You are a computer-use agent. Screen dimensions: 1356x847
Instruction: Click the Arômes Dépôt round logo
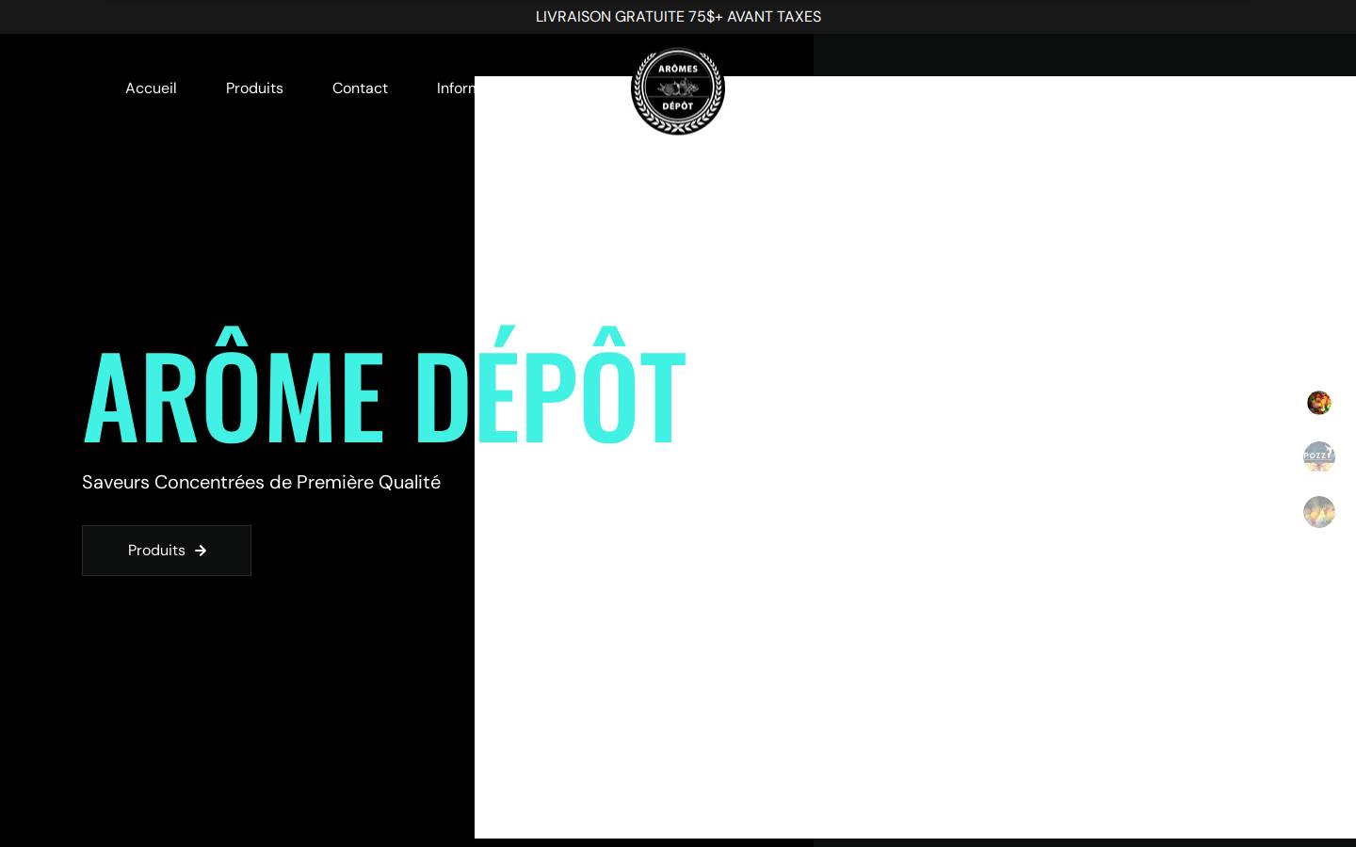click(x=678, y=89)
